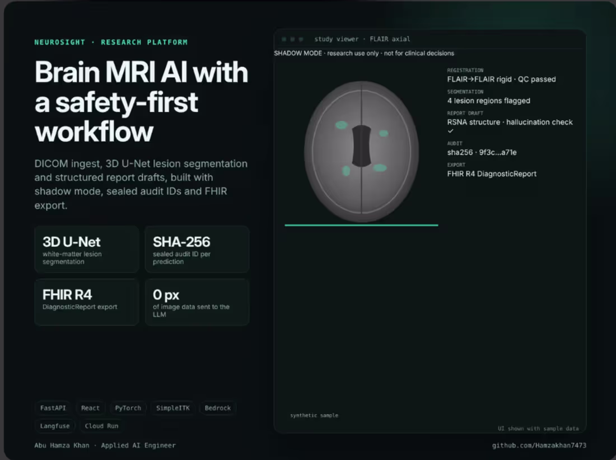
Task: Select the Cloud Run tag chip
Action: (x=101, y=426)
